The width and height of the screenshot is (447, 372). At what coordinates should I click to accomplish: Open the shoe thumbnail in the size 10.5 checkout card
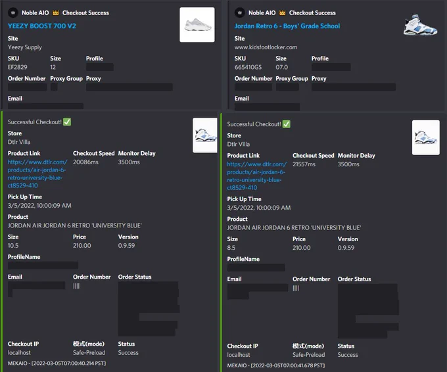pyautogui.click(x=205, y=135)
